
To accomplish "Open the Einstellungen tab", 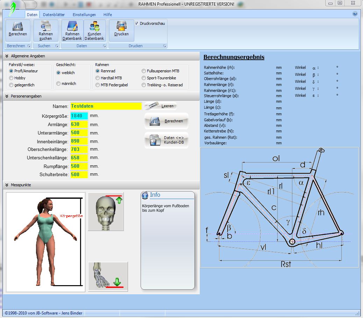I will tap(84, 15).
